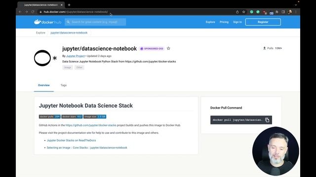Screen dimensions: 316x177
Task: Open the Chrome three-dot menu
Action: (296, 12)
